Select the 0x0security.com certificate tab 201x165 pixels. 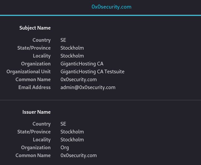[112, 7]
